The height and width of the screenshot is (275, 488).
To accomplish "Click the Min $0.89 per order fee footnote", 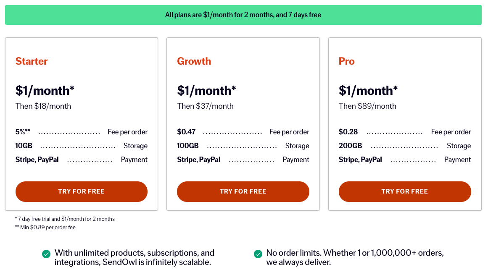I will tap(45, 227).
